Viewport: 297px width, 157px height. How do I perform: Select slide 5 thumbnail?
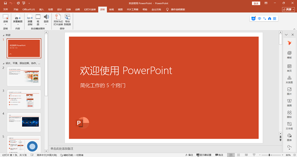pyautogui.click(x=24, y=144)
